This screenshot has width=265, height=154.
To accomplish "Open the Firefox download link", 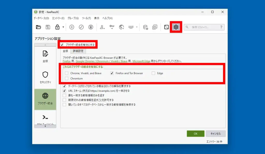I will (x=67, y=61).
